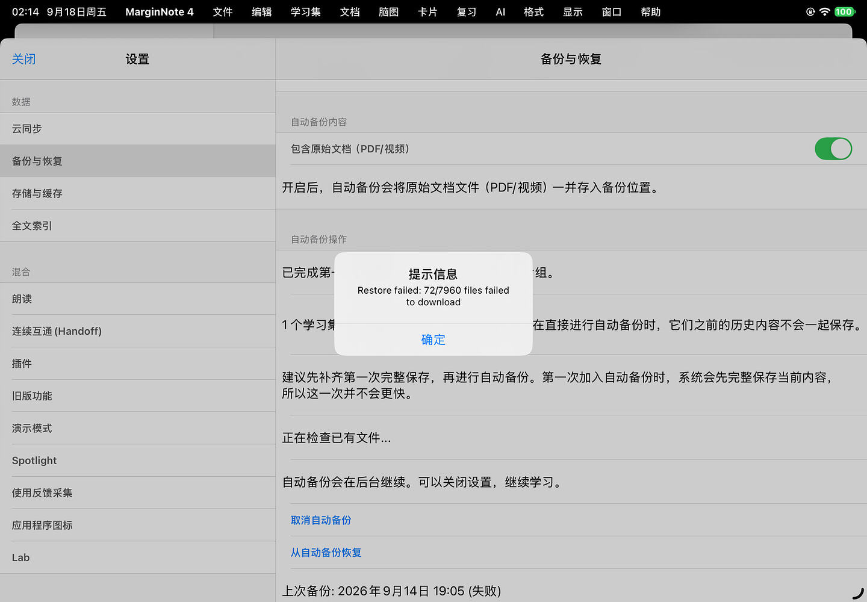Open 存储与缓存 settings
867x602 pixels.
click(138, 194)
